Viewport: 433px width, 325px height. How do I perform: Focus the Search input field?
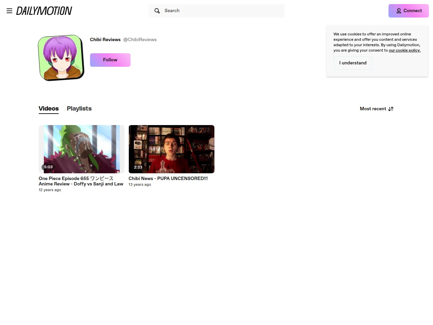216,11
